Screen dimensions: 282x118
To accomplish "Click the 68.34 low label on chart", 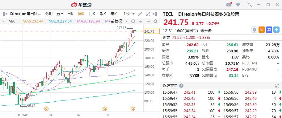I will tap(31, 106).
